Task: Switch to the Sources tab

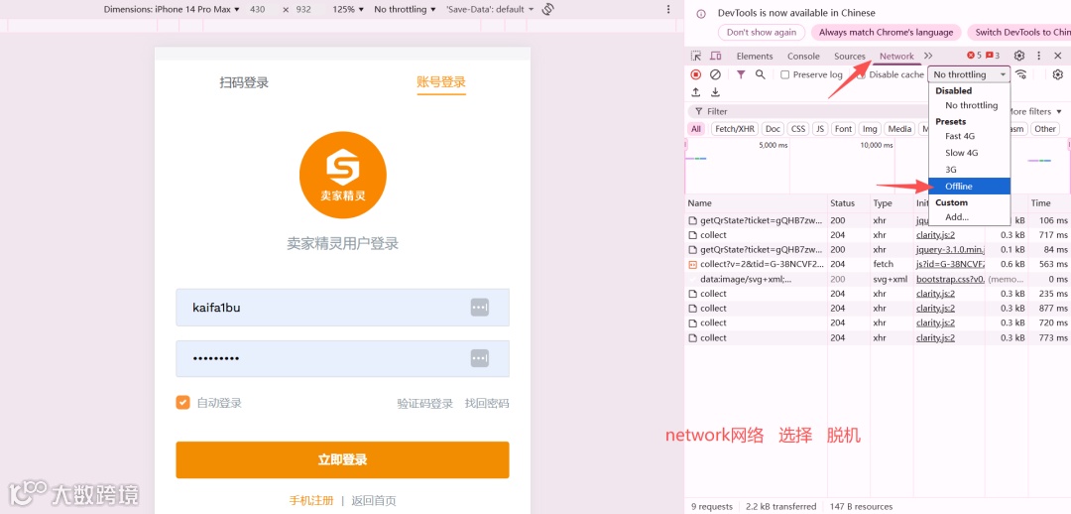Action: click(x=849, y=56)
